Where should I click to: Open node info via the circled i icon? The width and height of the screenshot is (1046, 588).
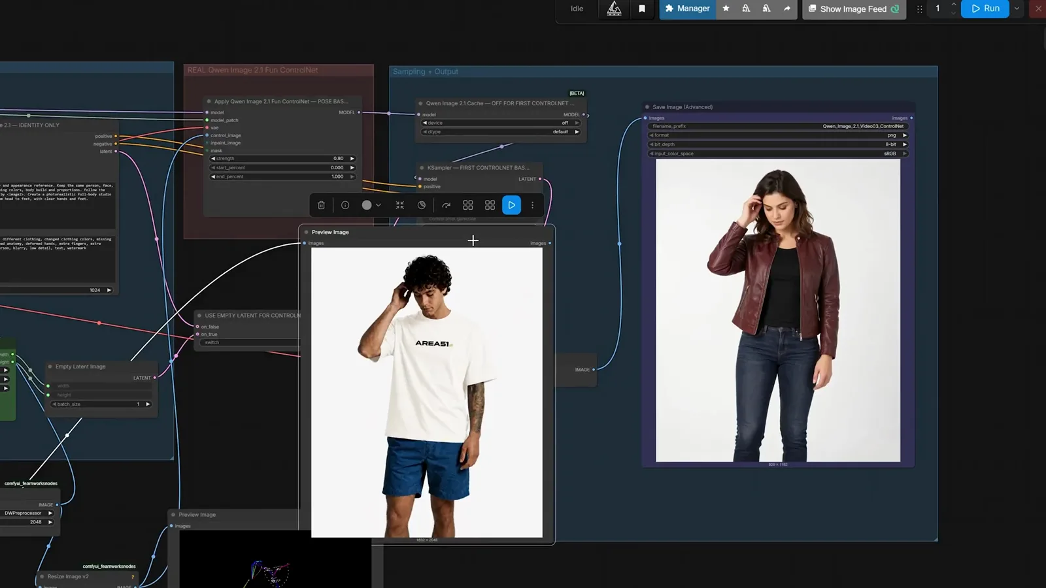coord(345,205)
